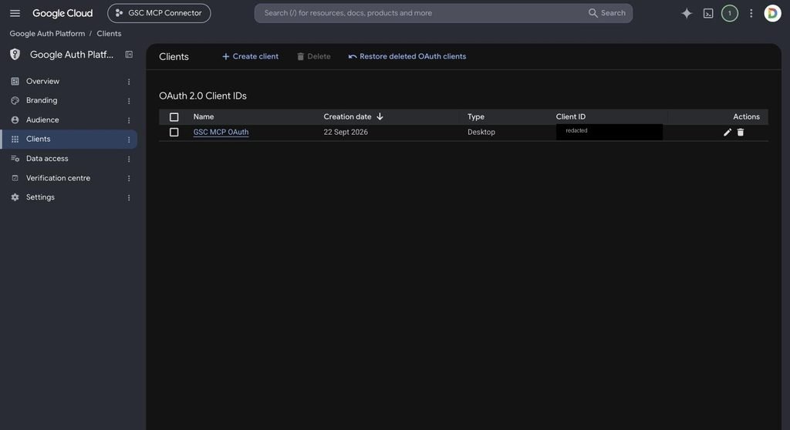The height and width of the screenshot is (430, 790).
Task: Delete GSC MCP OAuth client trash icon
Action: coord(740,132)
